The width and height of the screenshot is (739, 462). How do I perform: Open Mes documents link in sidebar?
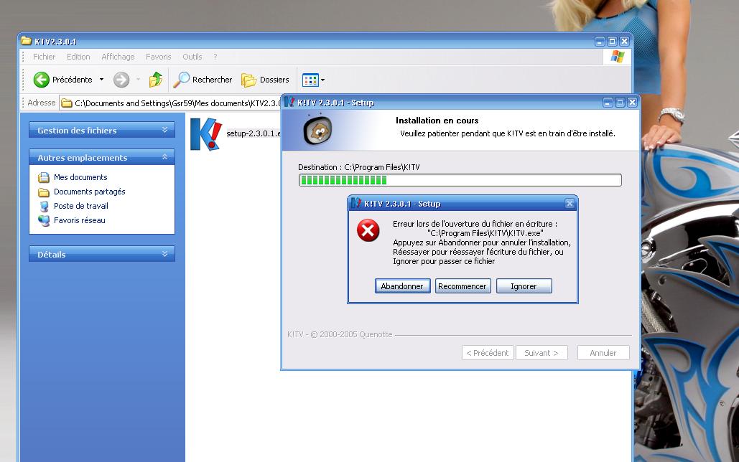(80, 177)
